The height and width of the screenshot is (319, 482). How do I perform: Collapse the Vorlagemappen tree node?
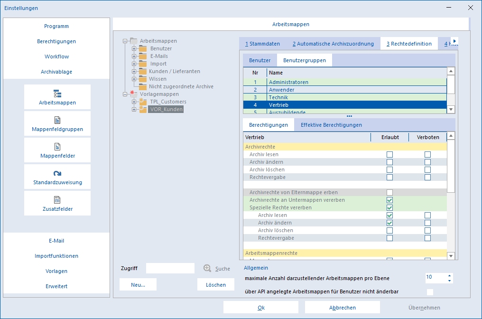pyautogui.click(x=125, y=94)
